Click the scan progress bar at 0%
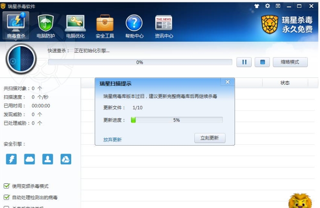Screen dimensions: 320x208 (140, 62)
